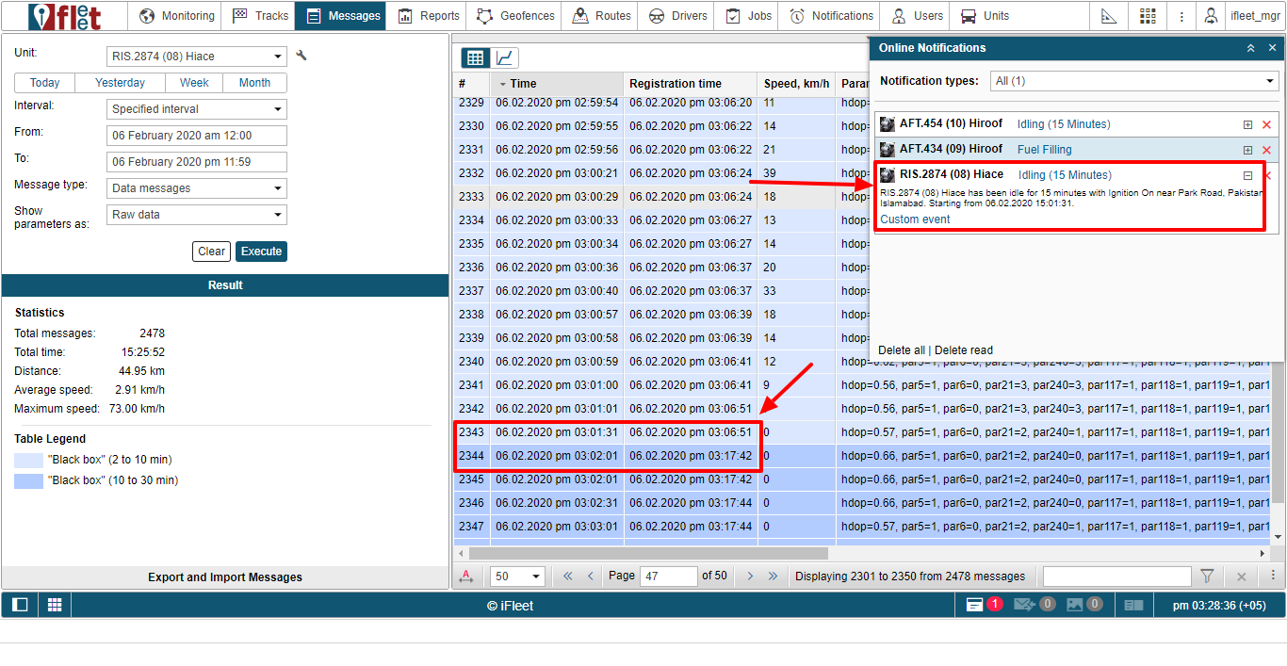
Task: Open the ruler measurement tool icon
Action: pos(1109,16)
